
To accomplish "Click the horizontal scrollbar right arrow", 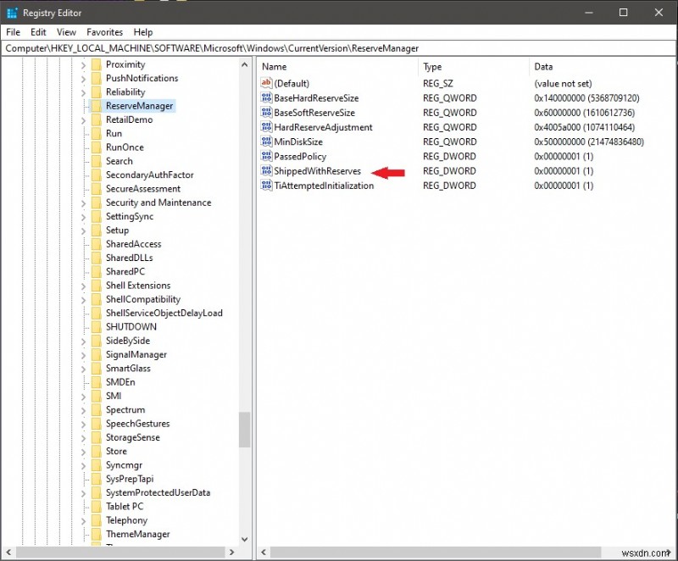I will (231, 552).
